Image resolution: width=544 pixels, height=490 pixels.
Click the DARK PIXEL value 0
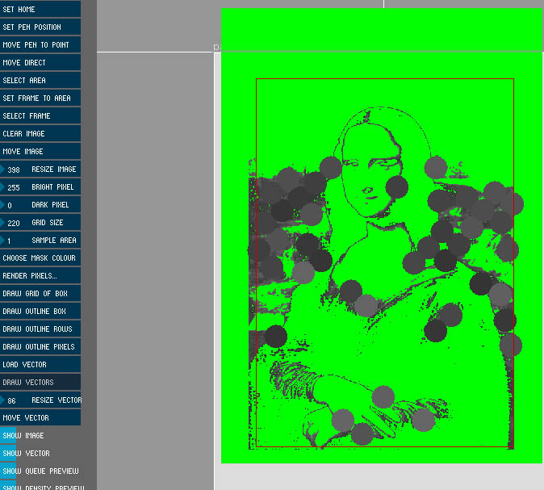[10, 205]
